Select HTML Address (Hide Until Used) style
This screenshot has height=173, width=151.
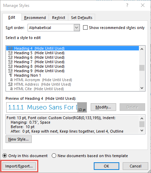(72, 84)
